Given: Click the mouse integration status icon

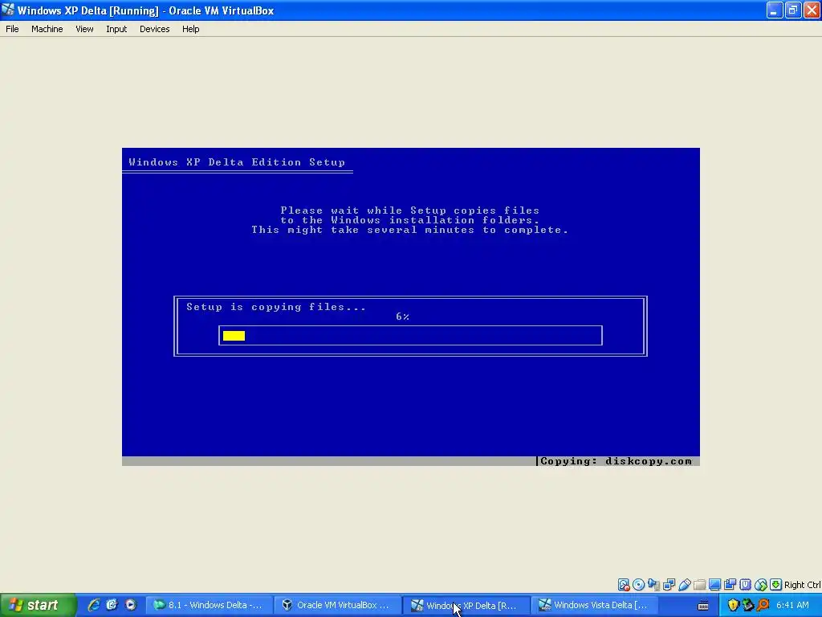Looking at the screenshot, I should coord(761,585).
